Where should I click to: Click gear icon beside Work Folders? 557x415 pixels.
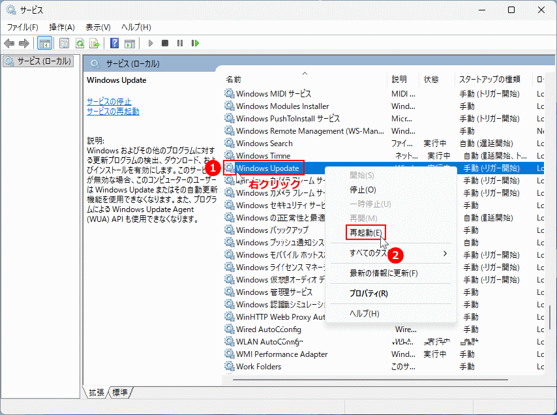[230, 366]
